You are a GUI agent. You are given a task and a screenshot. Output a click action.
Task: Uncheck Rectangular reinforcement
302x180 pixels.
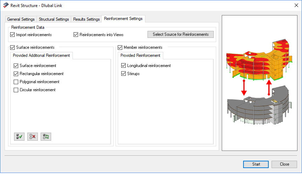pyautogui.click(x=16, y=74)
